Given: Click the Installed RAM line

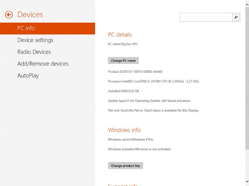Looking at the screenshot, I should tap(124, 91).
